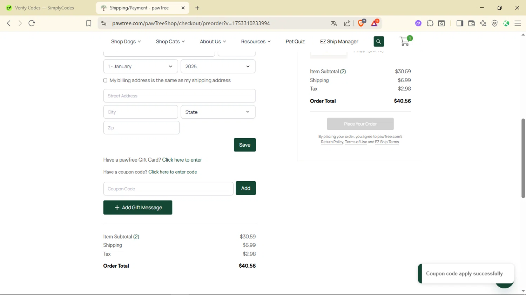Click into the Coupon Code field

point(168,189)
